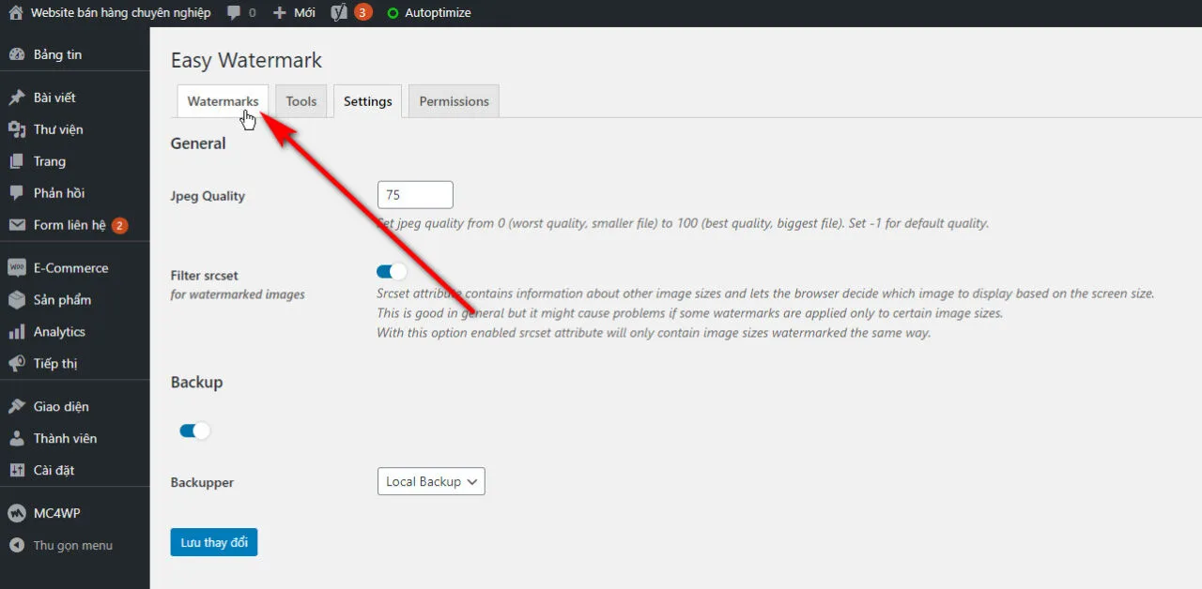This screenshot has width=1202, height=589.
Task: Select the Settings tab
Action: point(368,101)
